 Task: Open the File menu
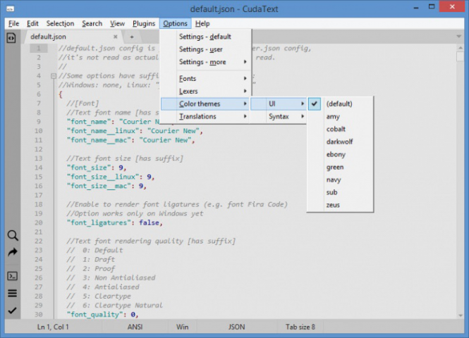[14, 23]
